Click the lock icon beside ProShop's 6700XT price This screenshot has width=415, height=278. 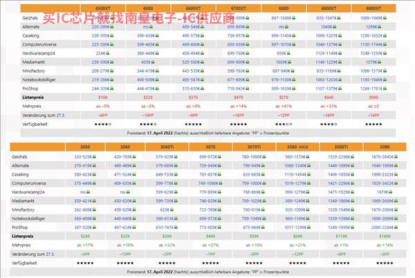click(247, 89)
